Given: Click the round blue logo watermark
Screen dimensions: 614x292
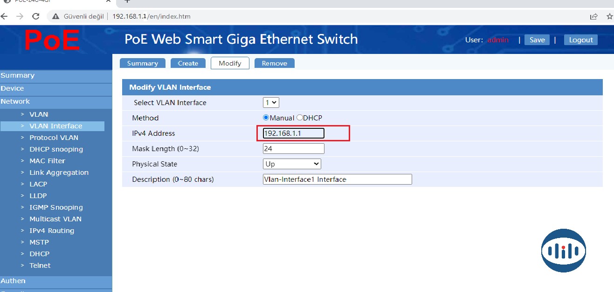Looking at the screenshot, I should [563, 251].
